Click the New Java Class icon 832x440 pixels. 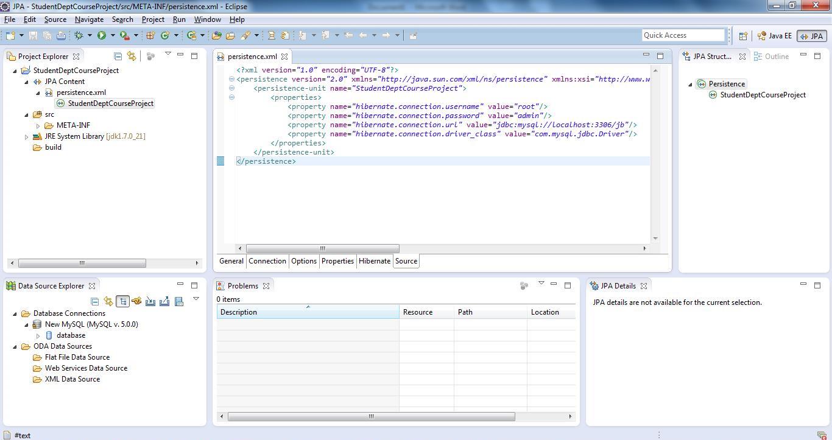coord(164,35)
